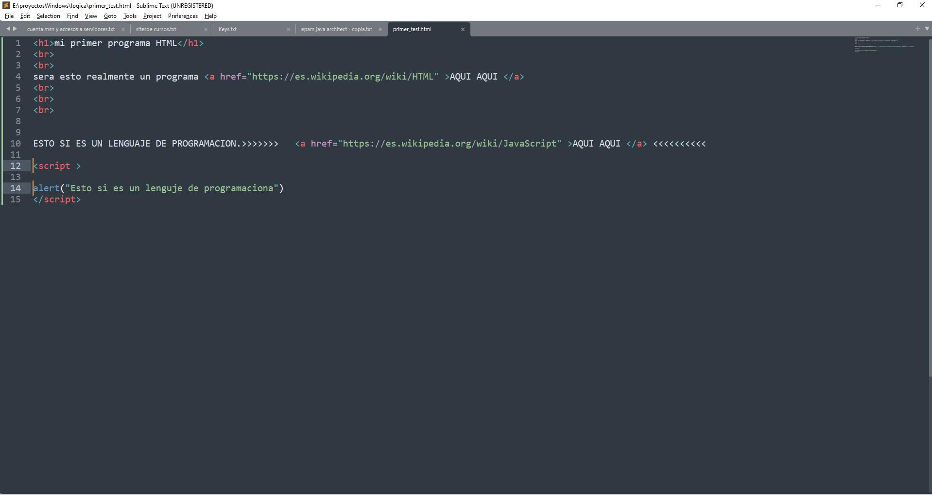Switch to epam java architect - copia.txt tab
Viewport: 932px width, 495px height.
pos(336,29)
